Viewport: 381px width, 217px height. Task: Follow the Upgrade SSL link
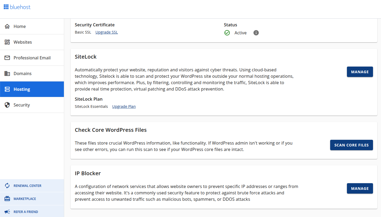[106, 32]
